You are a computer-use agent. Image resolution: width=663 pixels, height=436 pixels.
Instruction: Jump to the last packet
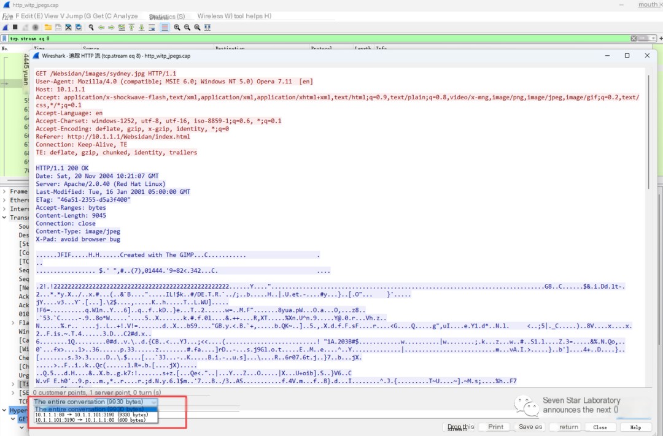click(142, 28)
